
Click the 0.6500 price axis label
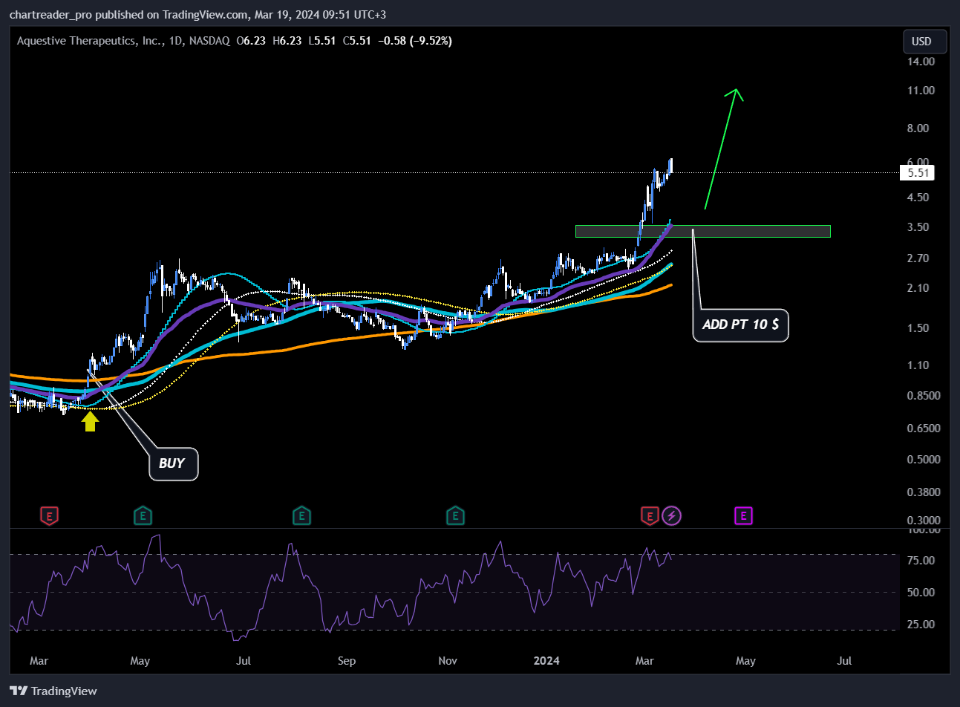click(x=924, y=429)
